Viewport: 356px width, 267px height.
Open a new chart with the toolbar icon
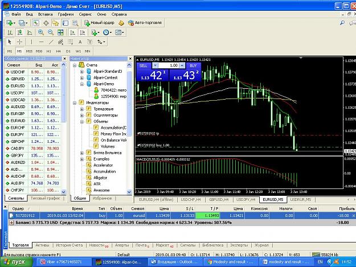click(x=10, y=23)
